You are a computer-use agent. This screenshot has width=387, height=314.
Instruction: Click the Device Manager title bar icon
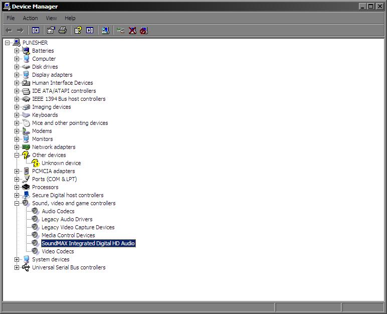point(7,6)
